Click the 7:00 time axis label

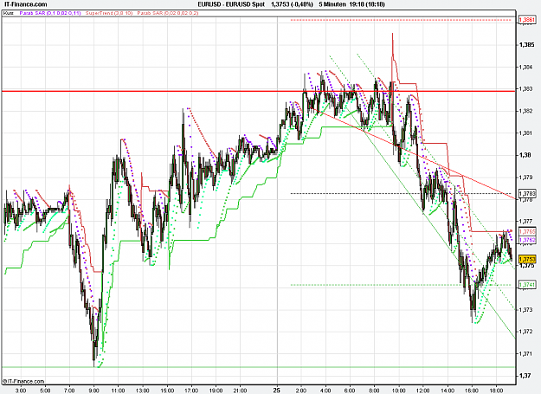(69, 391)
